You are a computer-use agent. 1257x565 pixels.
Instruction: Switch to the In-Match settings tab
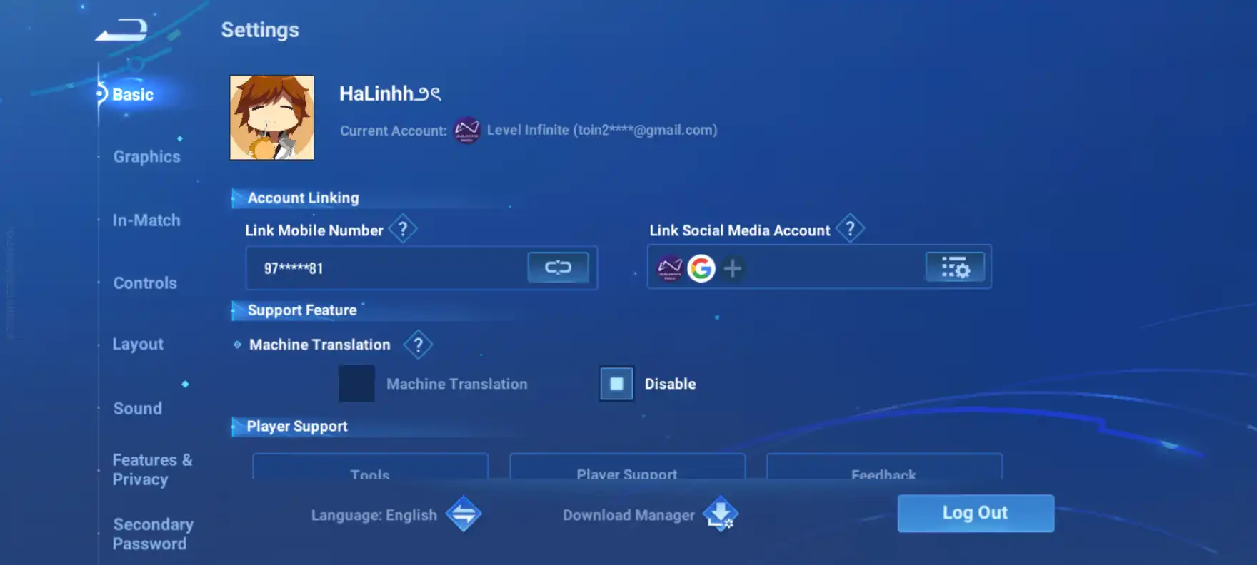[x=146, y=220]
